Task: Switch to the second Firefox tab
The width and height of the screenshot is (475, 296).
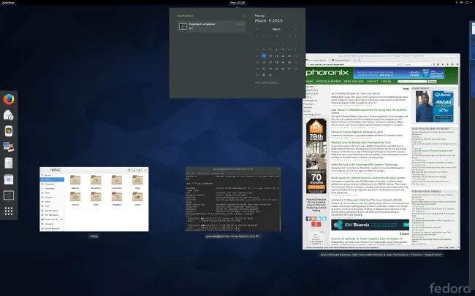Action: click(343, 61)
